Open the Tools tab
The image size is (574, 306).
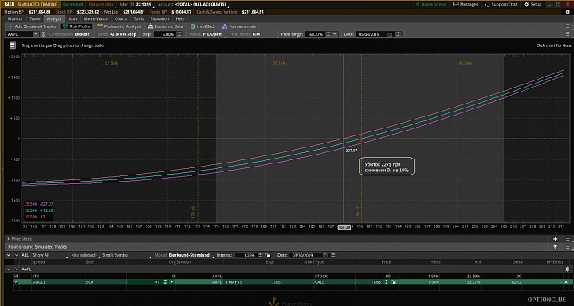[x=139, y=18]
